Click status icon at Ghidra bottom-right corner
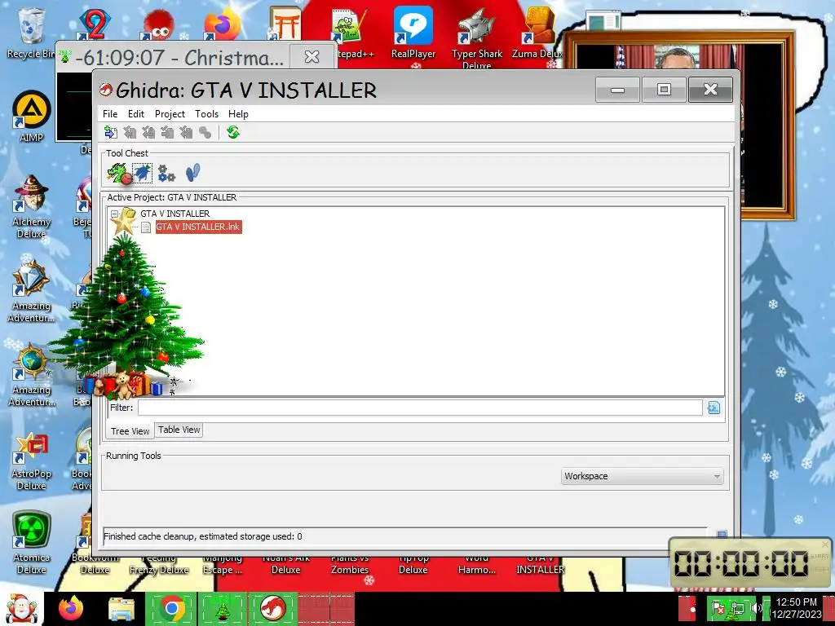Image resolution: width=835 pixels, height=626 pixels. pyautogui.click(x=722, y=535)
